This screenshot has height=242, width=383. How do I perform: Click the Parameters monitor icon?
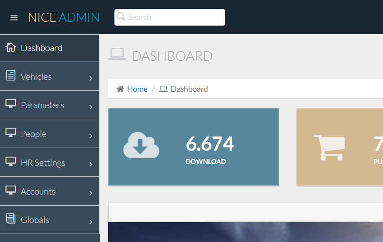(11, 104)
